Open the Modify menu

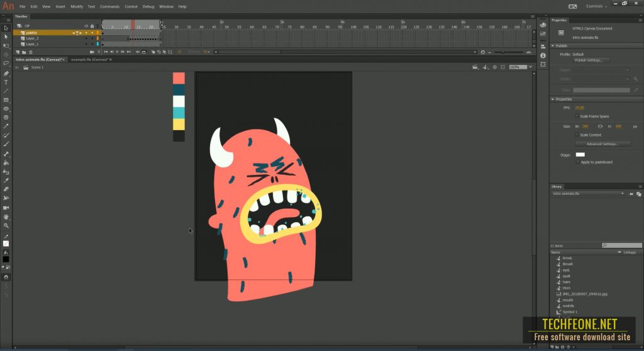[x=76, y=6]
